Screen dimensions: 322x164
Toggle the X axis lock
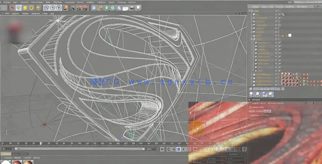point(46,8)
